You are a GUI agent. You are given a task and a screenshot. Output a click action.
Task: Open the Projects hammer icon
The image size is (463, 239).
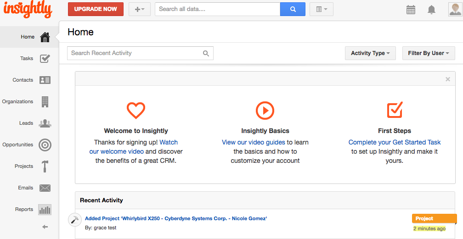click(x=45, y=166)
